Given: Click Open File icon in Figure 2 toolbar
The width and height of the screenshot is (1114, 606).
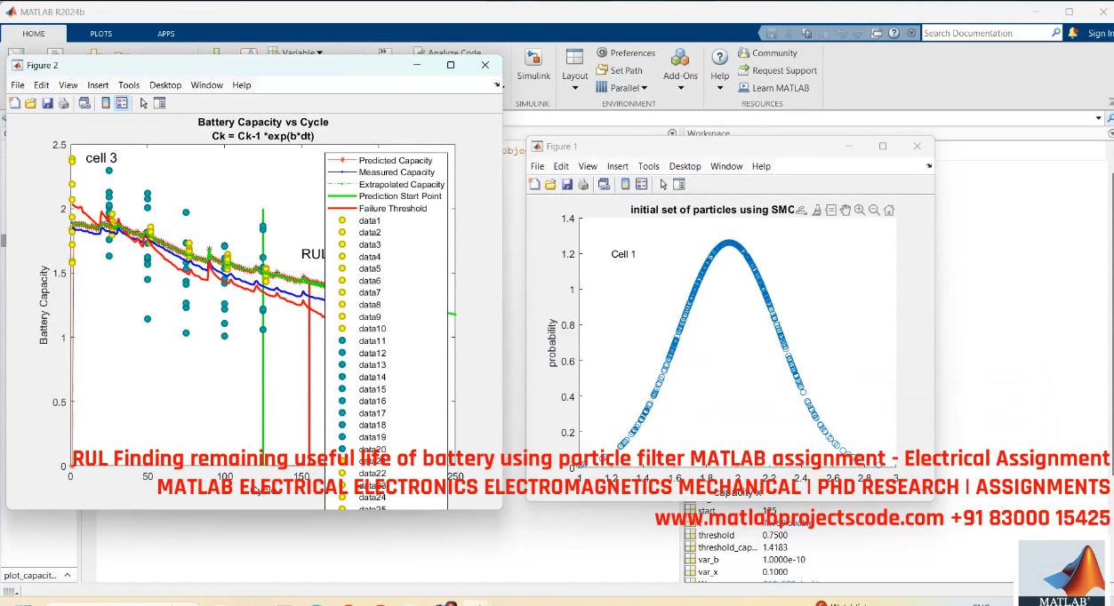Looking at the screenshot, I should click(30, 103).
